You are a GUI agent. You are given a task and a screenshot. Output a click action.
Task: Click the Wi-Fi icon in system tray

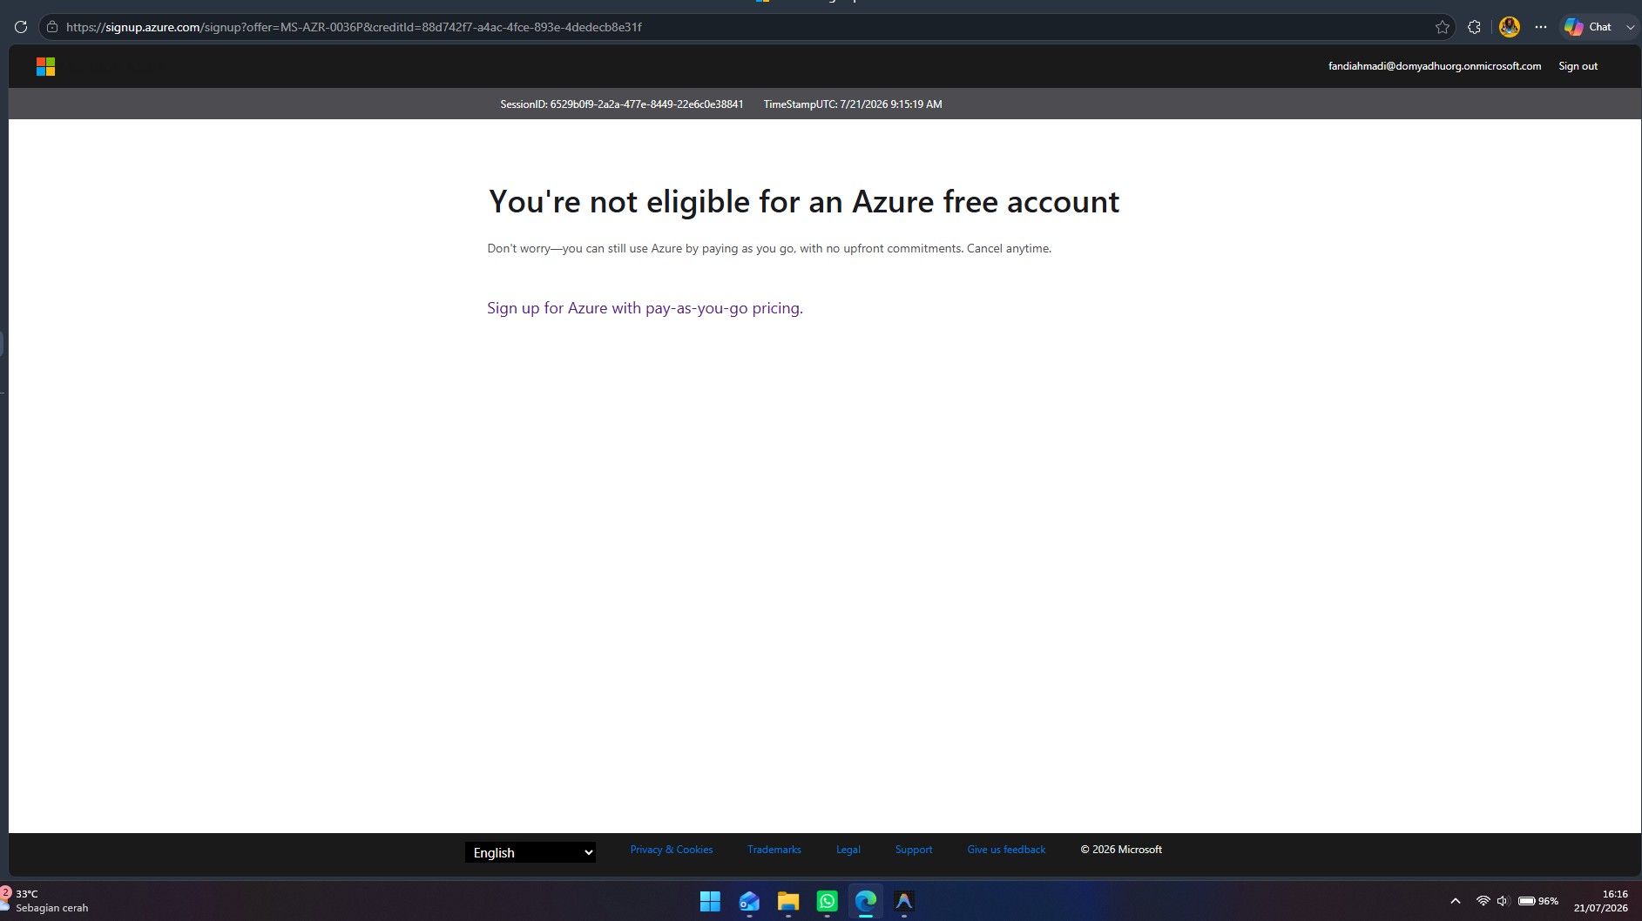point(1483,901)
